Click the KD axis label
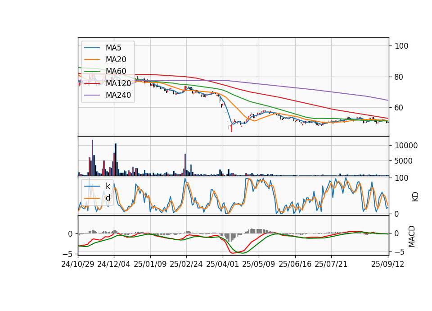Viewport: 432px width, 311px height. coord(415,197)
